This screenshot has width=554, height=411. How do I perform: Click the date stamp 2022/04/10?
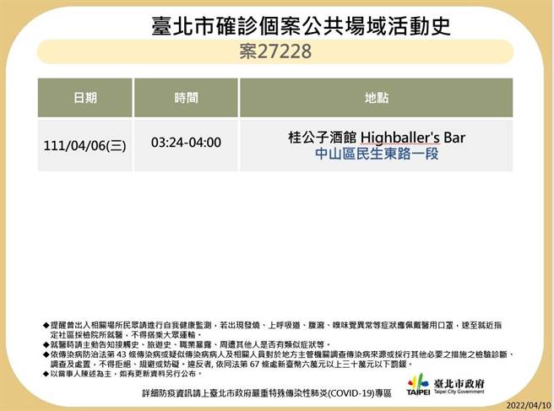coord(529,405)
